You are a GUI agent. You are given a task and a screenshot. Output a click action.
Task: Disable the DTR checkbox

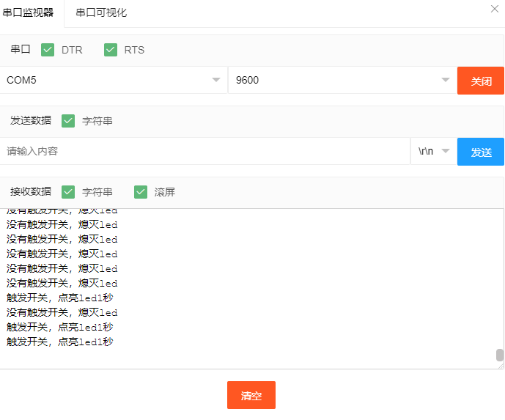48,50
